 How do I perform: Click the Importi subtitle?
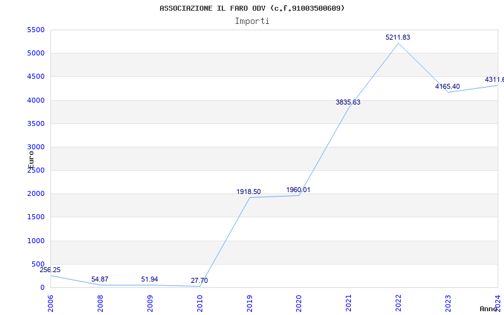tap(252, 21)
